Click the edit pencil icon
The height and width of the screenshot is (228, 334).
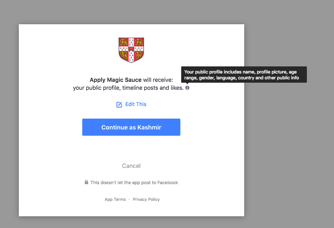pos(119,104)
